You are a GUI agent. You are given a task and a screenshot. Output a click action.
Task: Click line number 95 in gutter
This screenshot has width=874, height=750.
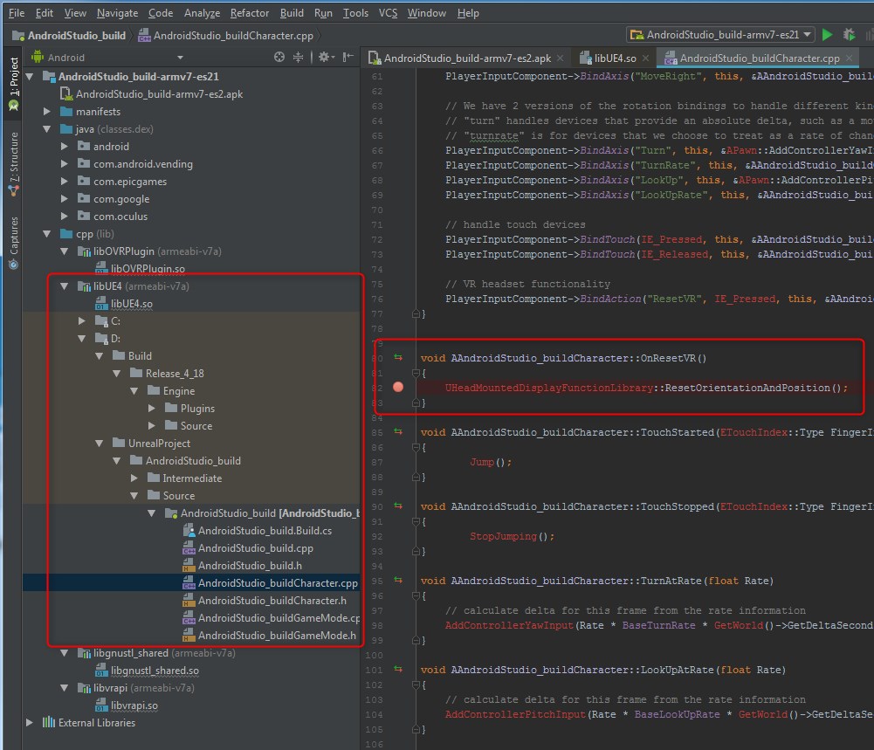pyautogui.click(x=377, y=581)
